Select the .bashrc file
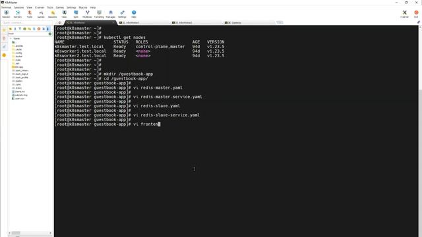 pyautogui.click(x=17, y=81)
